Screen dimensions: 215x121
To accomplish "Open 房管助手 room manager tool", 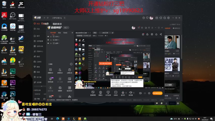I will tap(60, 71).
